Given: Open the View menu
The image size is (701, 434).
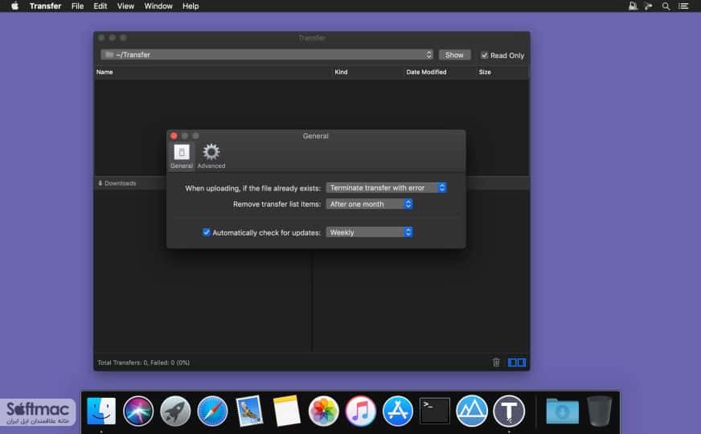Looking at the screenshot, I should pos(125,6).
